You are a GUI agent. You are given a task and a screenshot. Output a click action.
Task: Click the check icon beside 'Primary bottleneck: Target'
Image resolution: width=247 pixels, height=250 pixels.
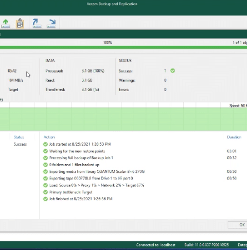click(45, 192)
